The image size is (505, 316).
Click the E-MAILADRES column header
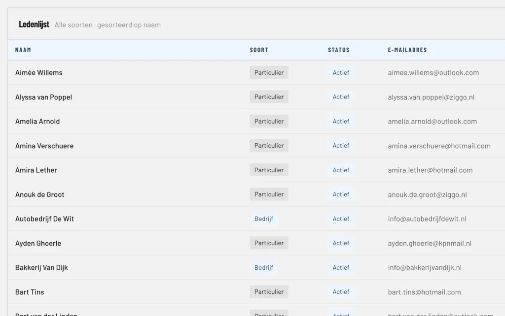[407, 50]
